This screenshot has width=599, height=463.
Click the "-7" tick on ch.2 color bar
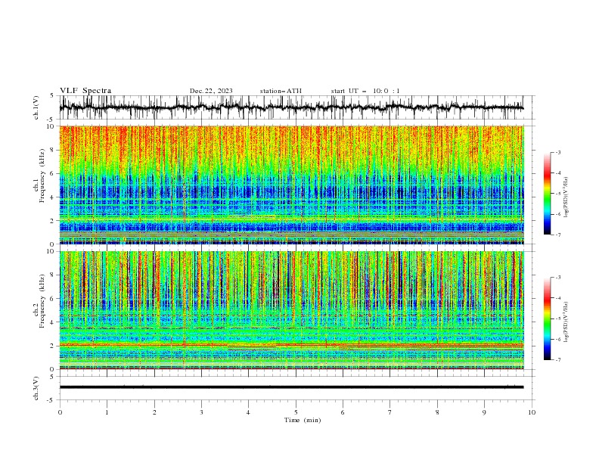pos(558,359)
